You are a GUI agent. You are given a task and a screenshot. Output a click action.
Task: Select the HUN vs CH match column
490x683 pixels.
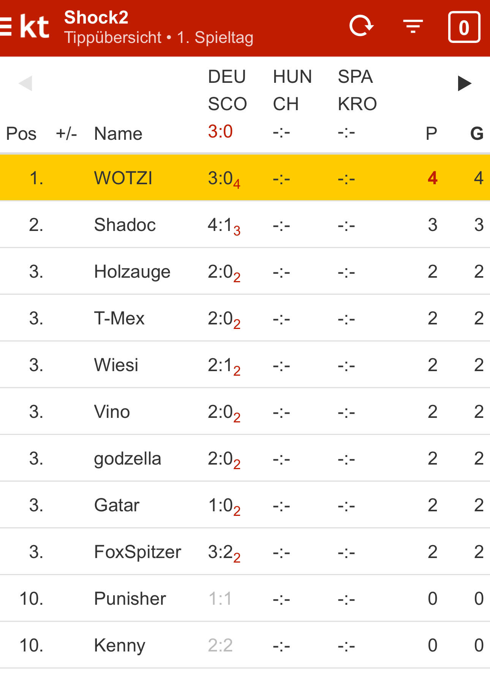point(292,90)
